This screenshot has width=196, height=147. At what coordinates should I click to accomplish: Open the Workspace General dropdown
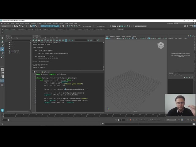click(x=183, y=23)
